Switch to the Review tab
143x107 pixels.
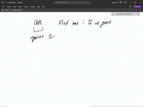click(x=32, y=7)
